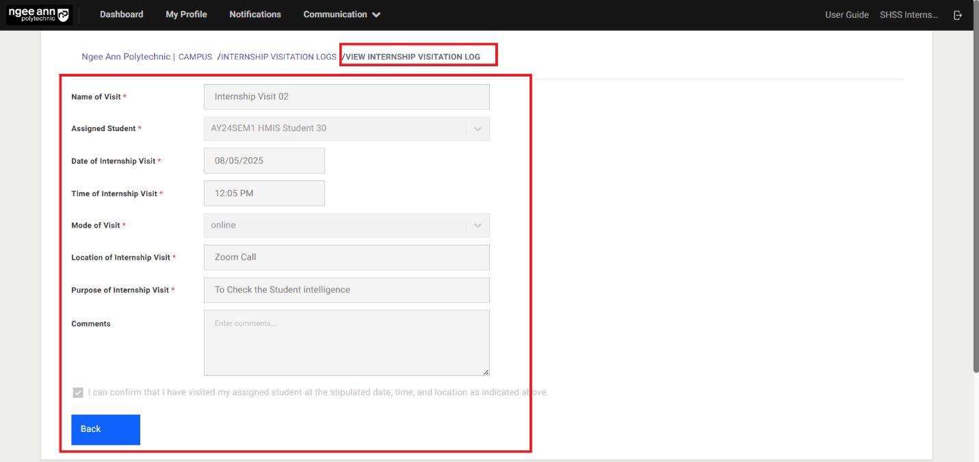Follow the Internship Visitation Logs breadcrumb
Screen dimensions: 979x462
point(278,57)
